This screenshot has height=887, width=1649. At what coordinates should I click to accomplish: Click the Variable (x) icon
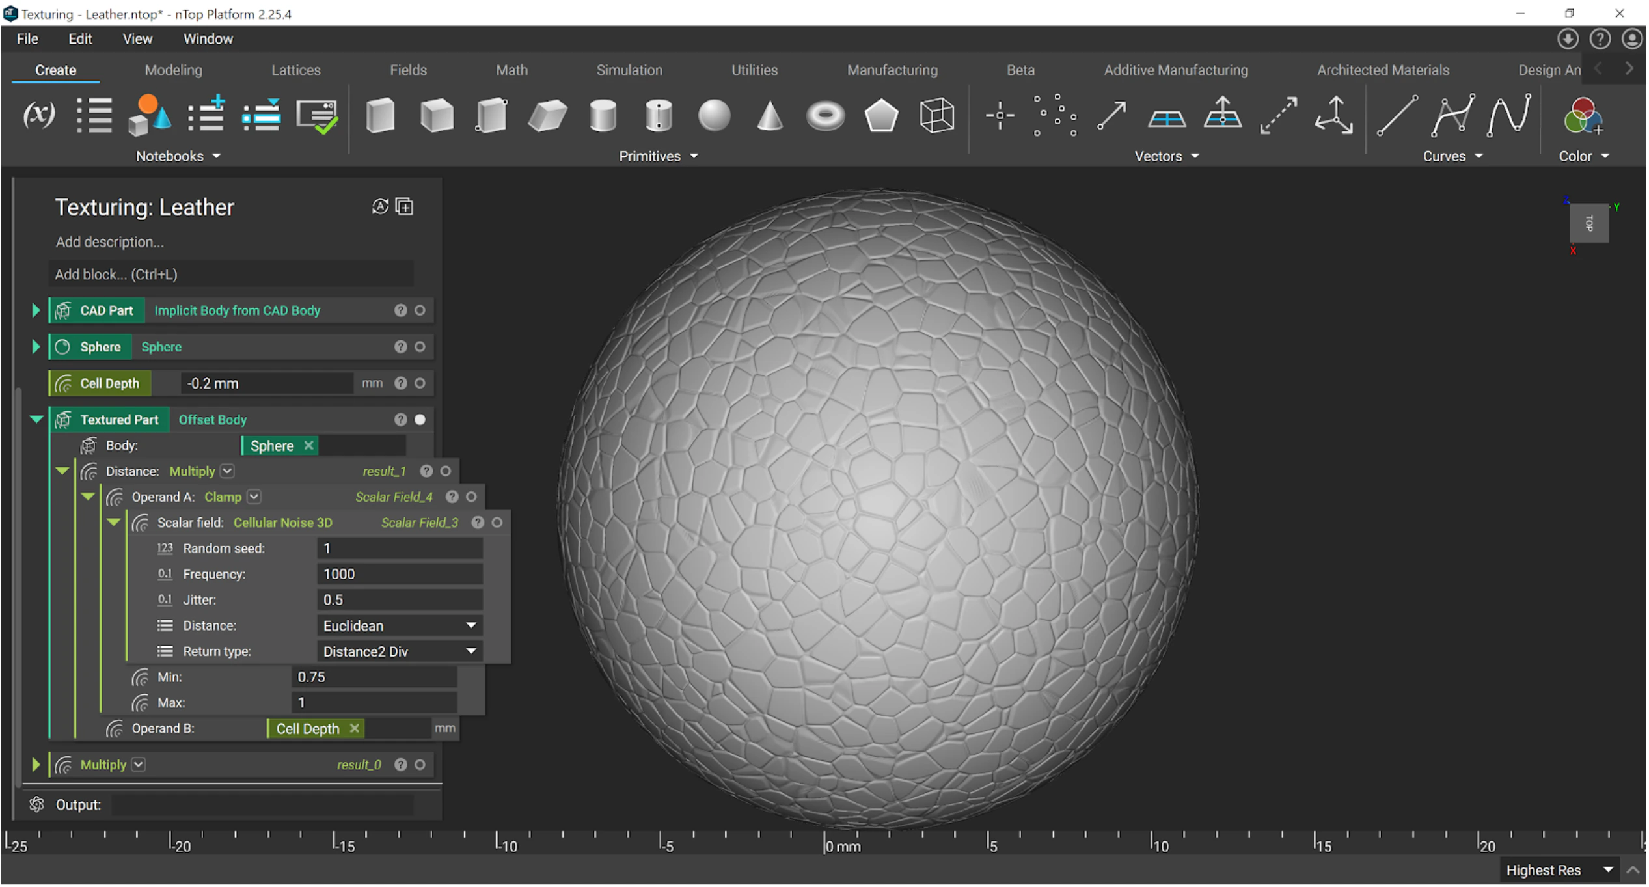[39, 115]
